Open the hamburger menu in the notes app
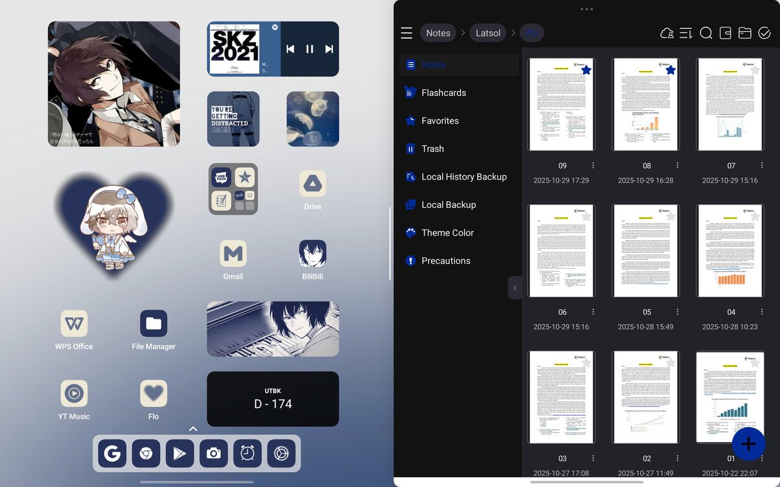Viewport: 780px width, 487px height. [407, 33]
